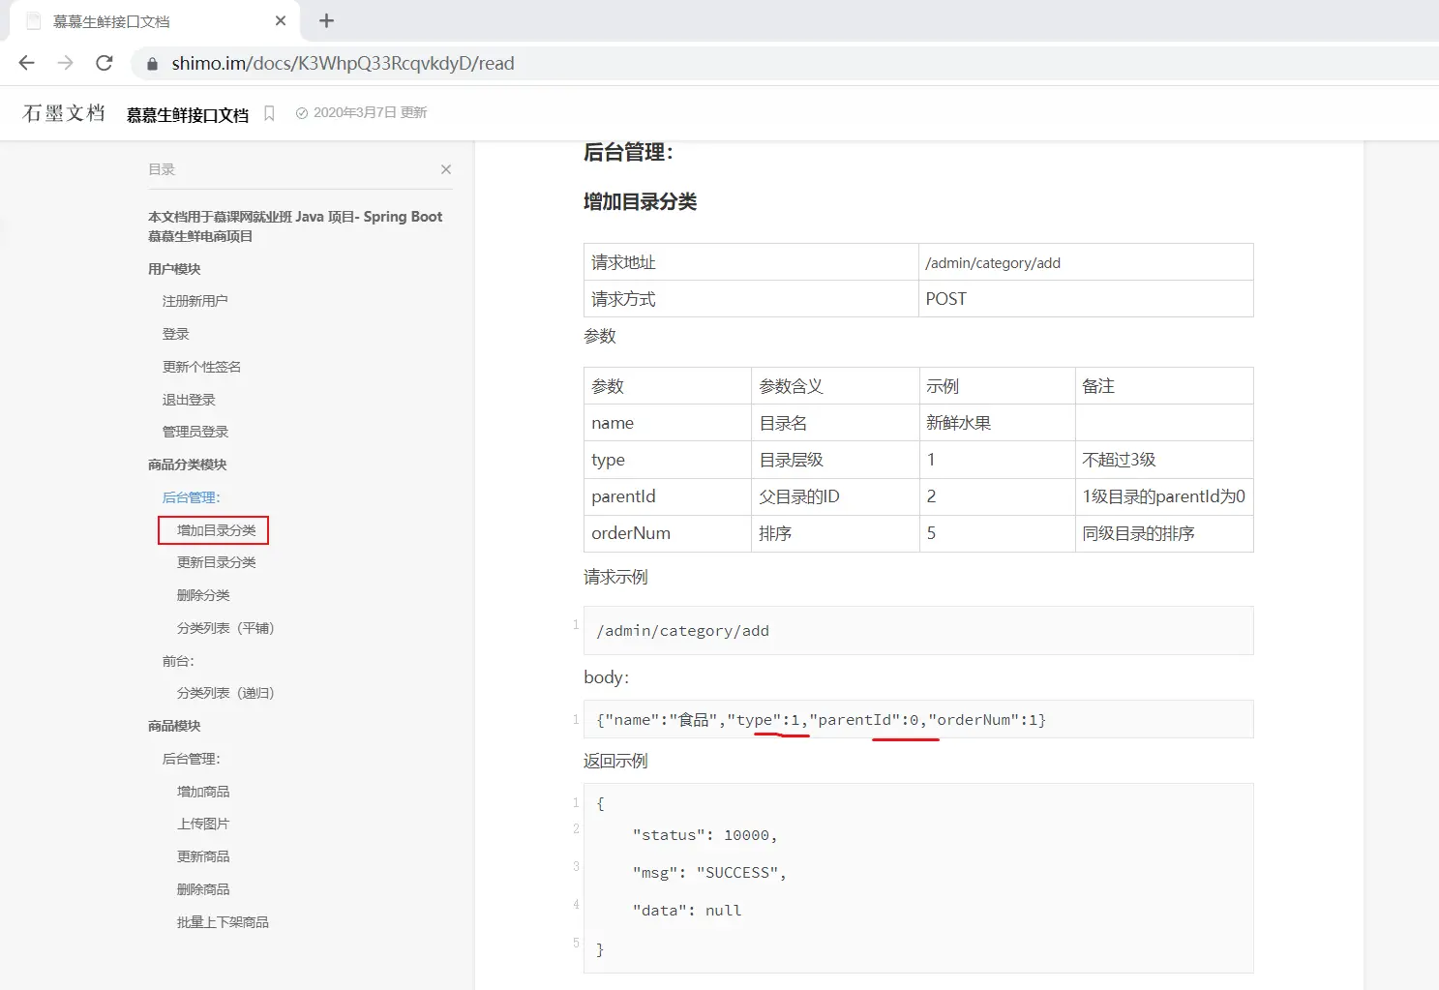This screenshot has height=990, width=1439.
Task: Click the lock icon in the address bar
Action: 152,64
